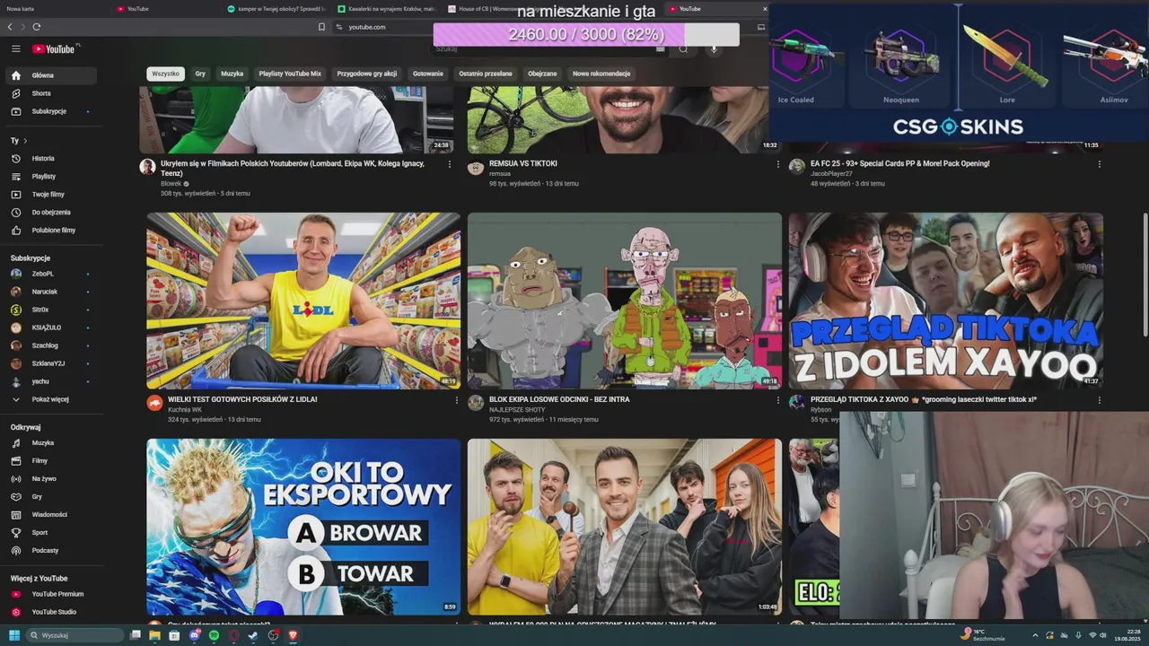Viewport: 1149px width, 646px height.
Task: Open options menu for WIELKI TEST GOTOWYCH POSIŁKÓW video
Action: click(456, 400)
